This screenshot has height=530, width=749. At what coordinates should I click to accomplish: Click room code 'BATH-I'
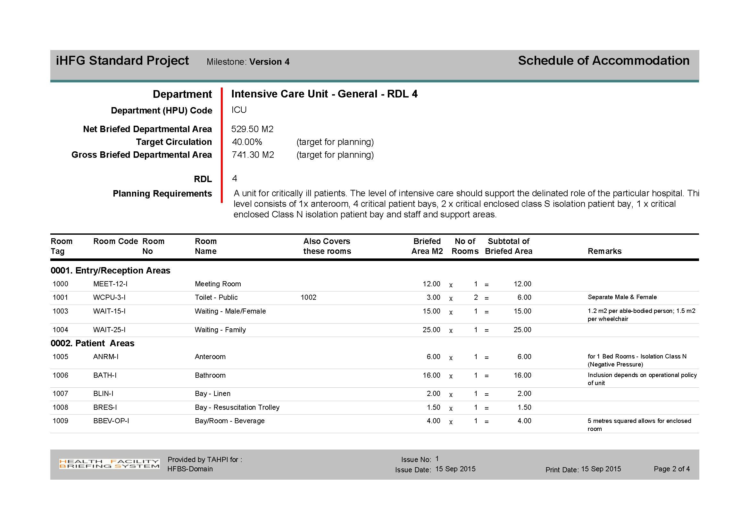tap(105, 375)
